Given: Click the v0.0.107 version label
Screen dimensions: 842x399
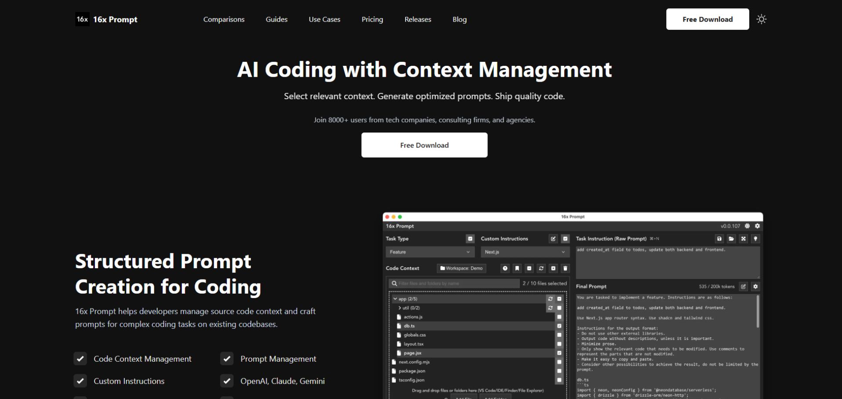Looking at the screenshot, I should [730, 226].
